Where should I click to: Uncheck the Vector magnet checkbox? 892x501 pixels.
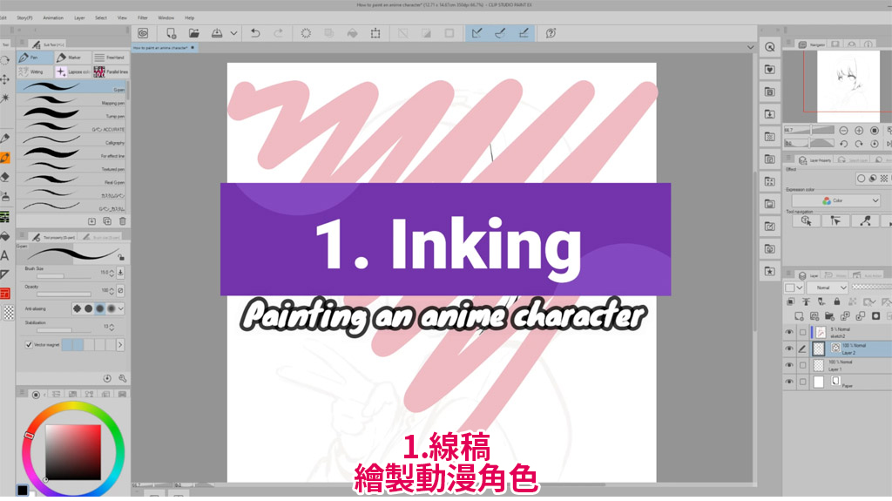(30, 345)
